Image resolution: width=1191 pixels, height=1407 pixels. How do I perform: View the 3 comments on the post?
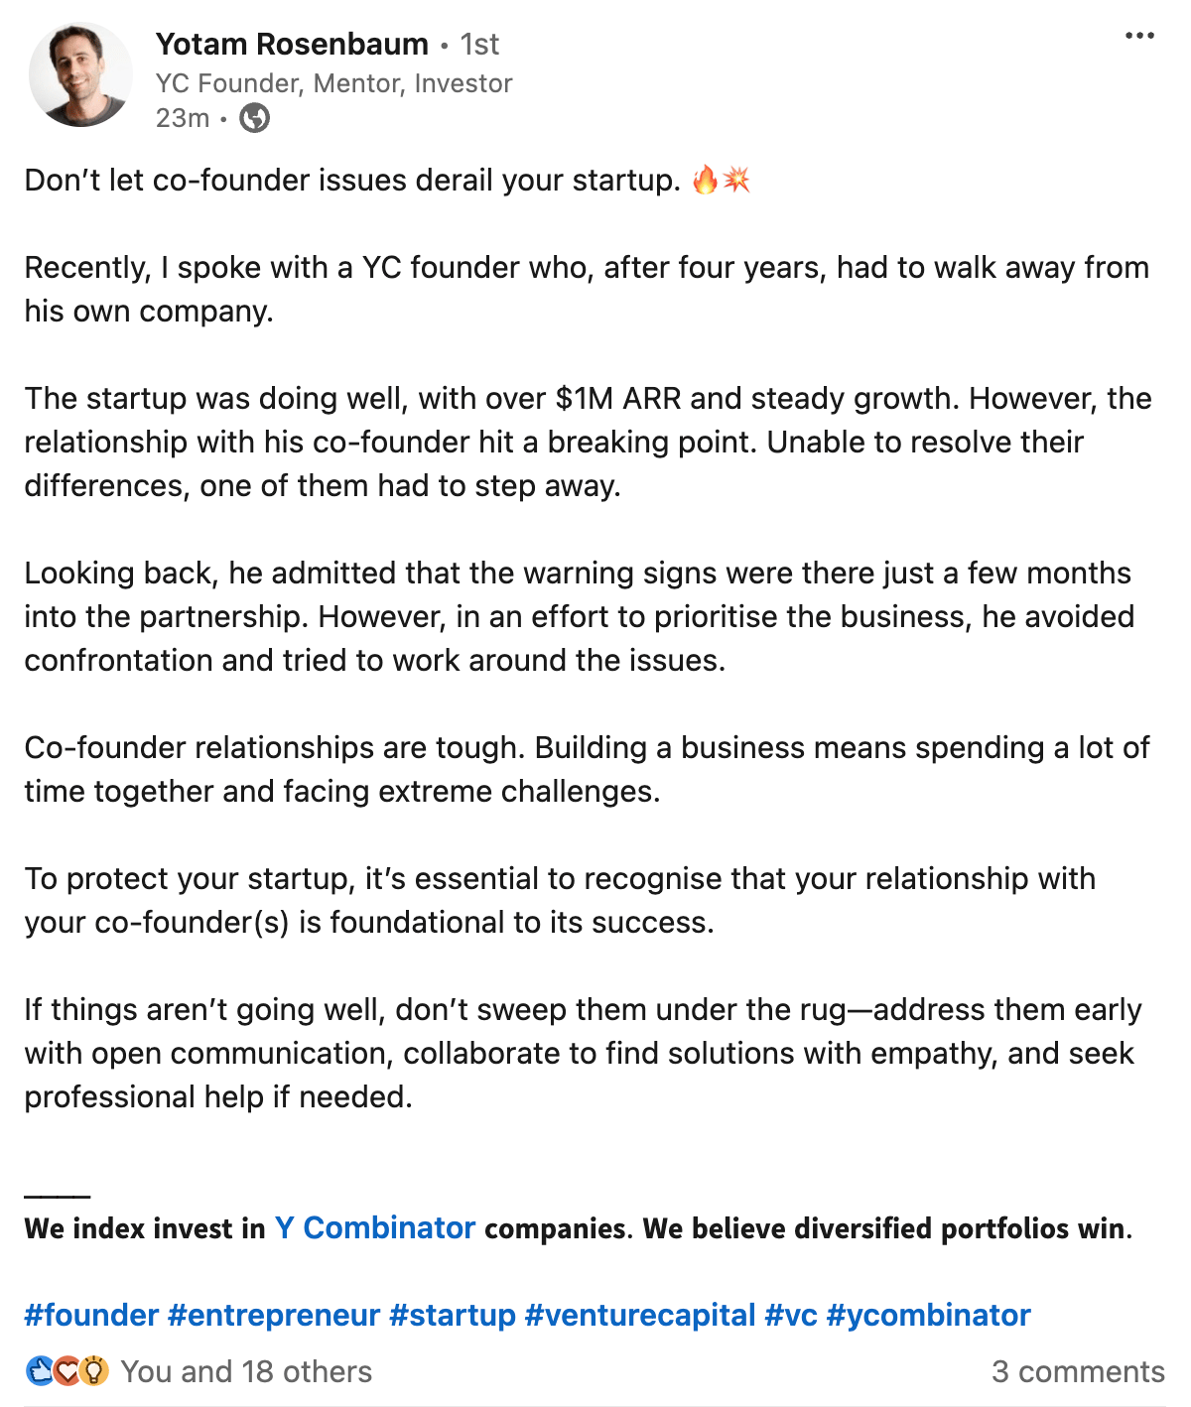point(1078,1371)
